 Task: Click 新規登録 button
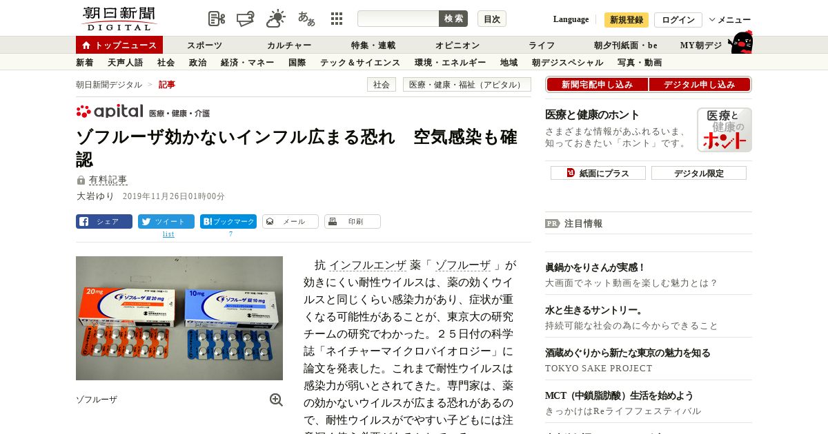click(x=627, y=20)
